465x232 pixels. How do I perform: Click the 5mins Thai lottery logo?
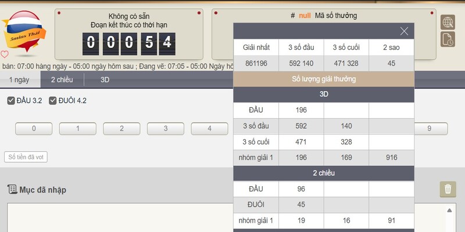pyautogui.click(x=22, y=29)
